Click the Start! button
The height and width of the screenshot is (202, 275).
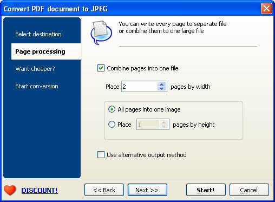(206, 190)
